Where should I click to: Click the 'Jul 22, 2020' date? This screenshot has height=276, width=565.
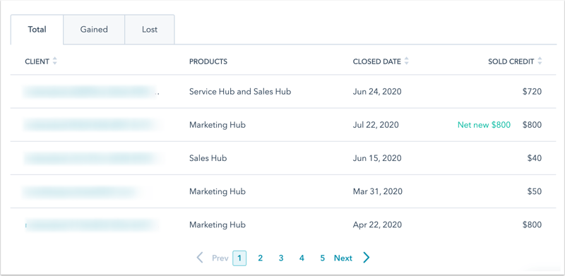click(x=376, y=125)
